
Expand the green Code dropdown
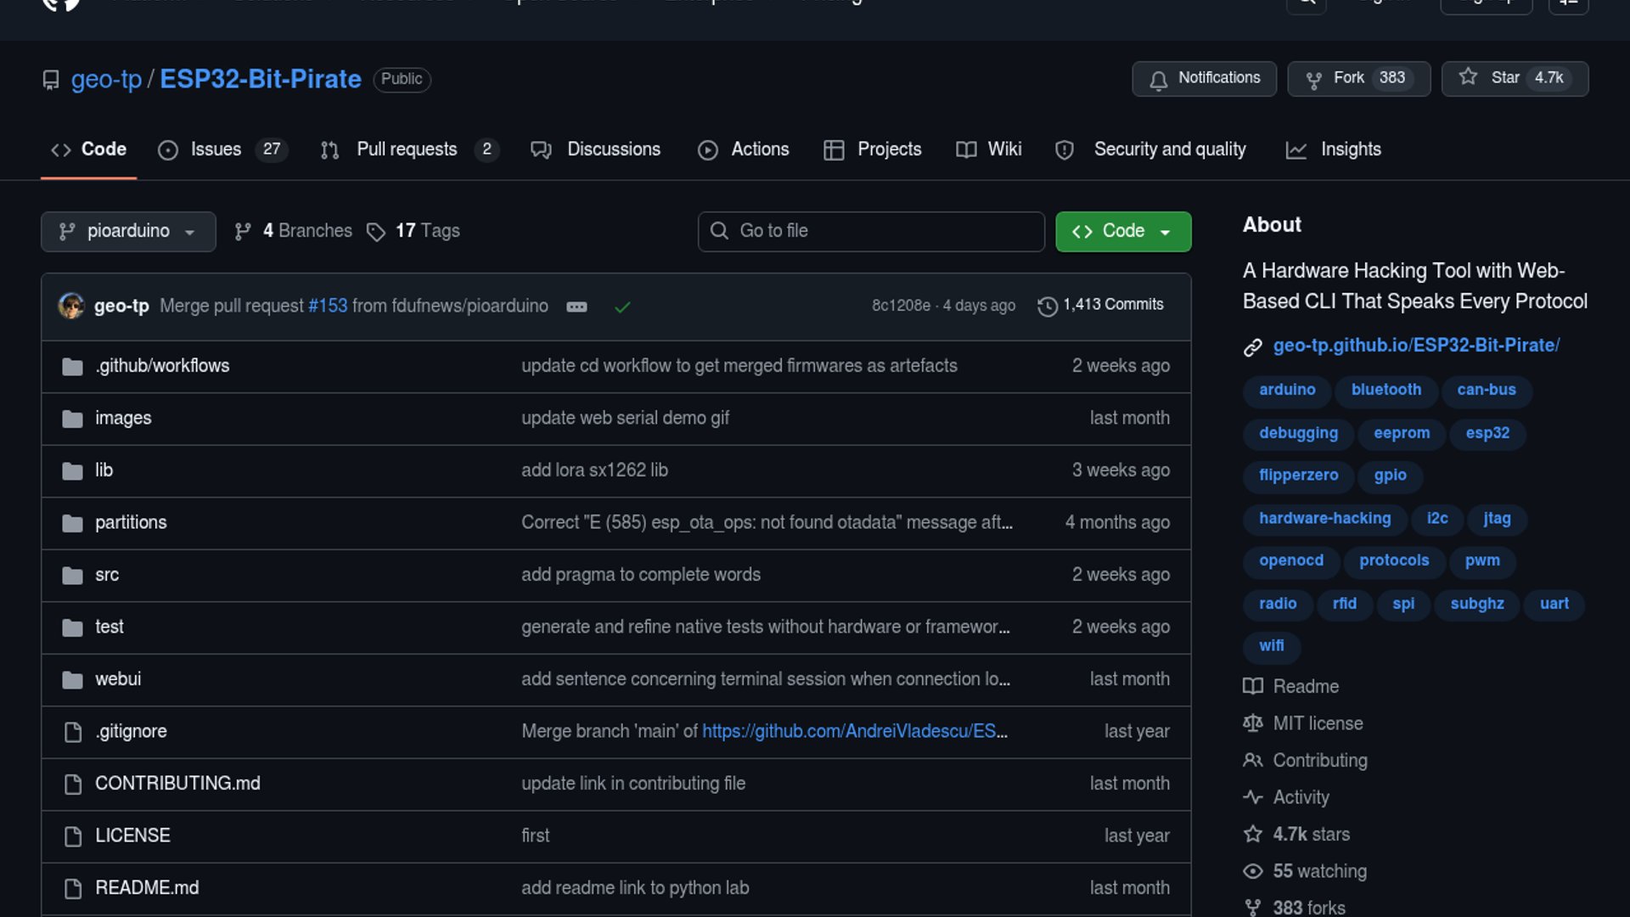click(x=1123, y=231)
